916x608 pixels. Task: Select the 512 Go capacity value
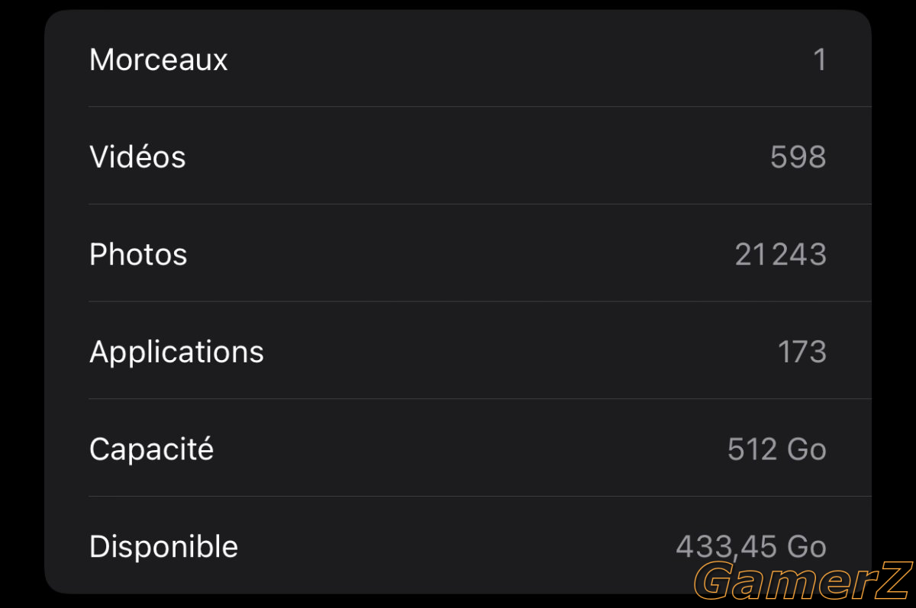coord(777,449)
